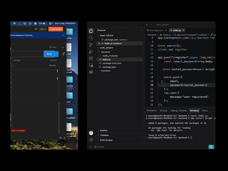228x171 pixels.
Task: Open package-lock.json in the file tree
Action: click(120, 63)
